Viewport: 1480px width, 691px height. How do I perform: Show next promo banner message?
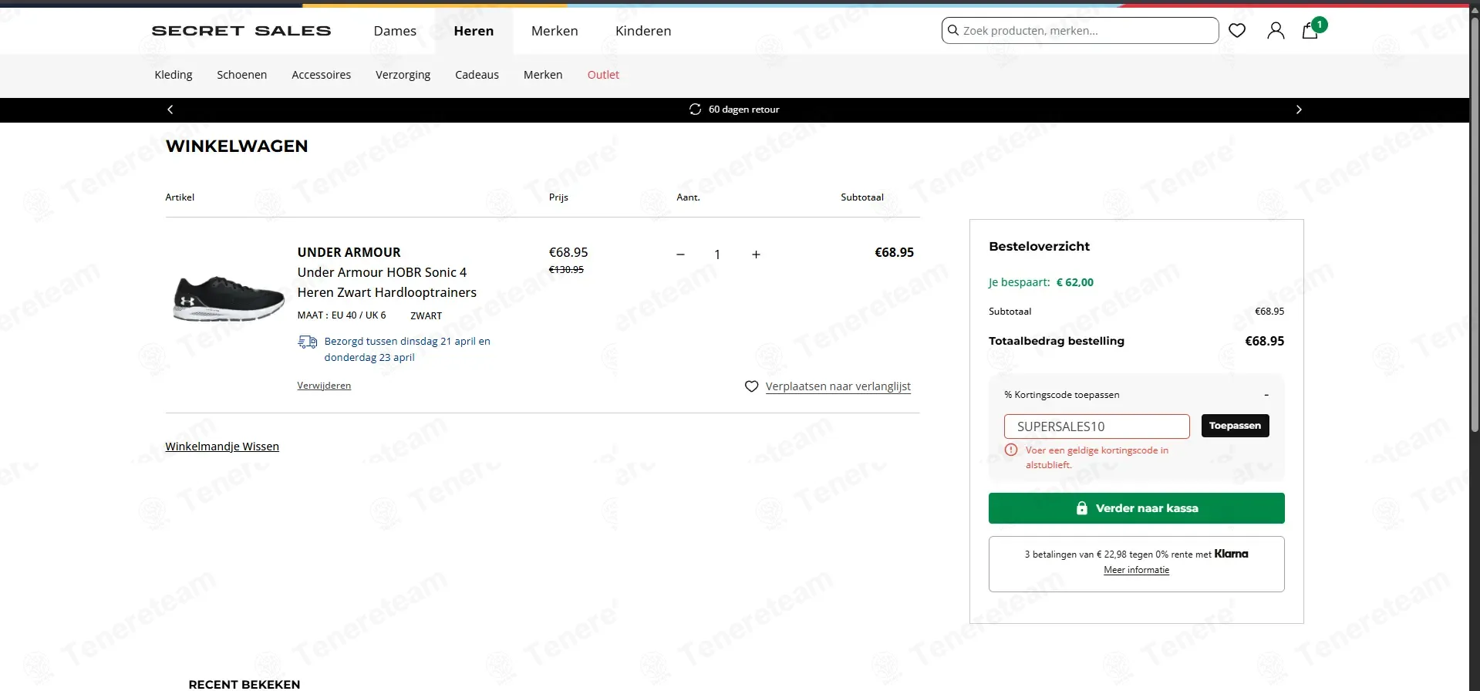[x=1299, y=110]
